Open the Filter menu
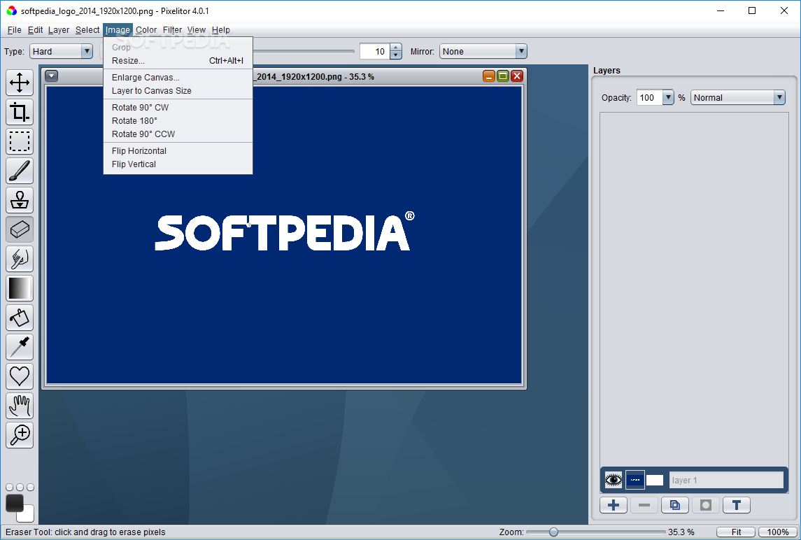This screenshot has width=801, height=540. (x=172, y=29)
